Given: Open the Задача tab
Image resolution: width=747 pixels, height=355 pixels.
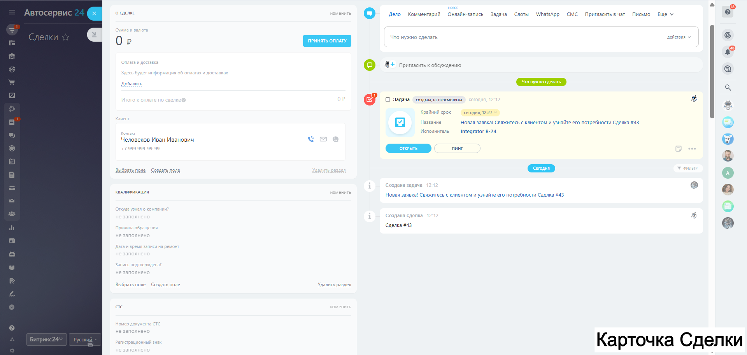Looking at the screenshot, I should (498, 14).
